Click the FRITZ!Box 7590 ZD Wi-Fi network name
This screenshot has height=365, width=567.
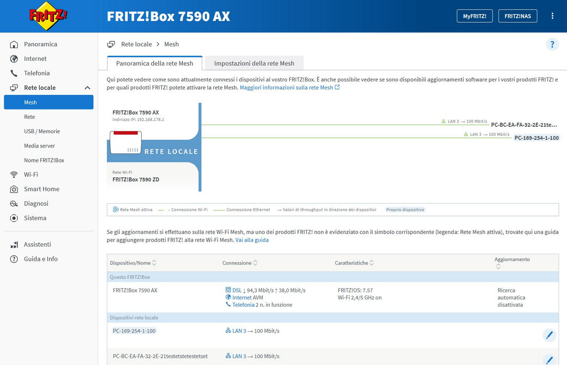point(136,179)
